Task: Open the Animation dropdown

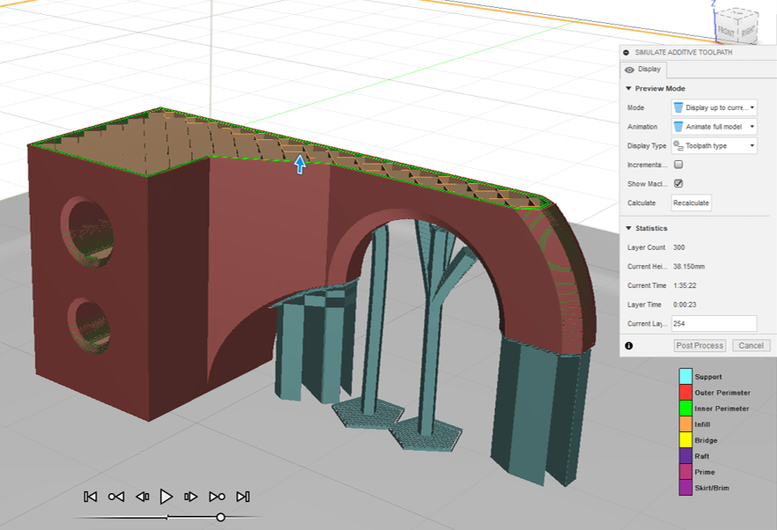Action: pos(714,127)
